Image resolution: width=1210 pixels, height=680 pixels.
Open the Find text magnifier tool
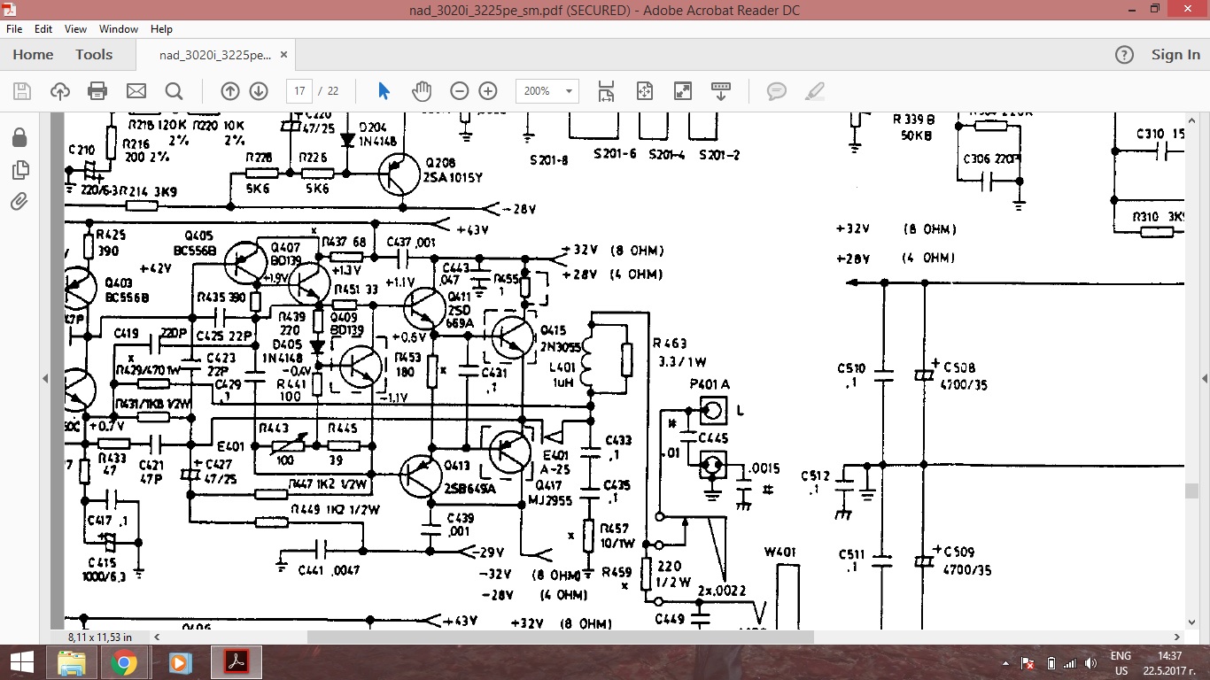(x=174, y=91)
